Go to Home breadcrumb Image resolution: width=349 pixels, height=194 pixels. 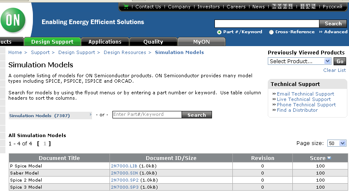15,53
